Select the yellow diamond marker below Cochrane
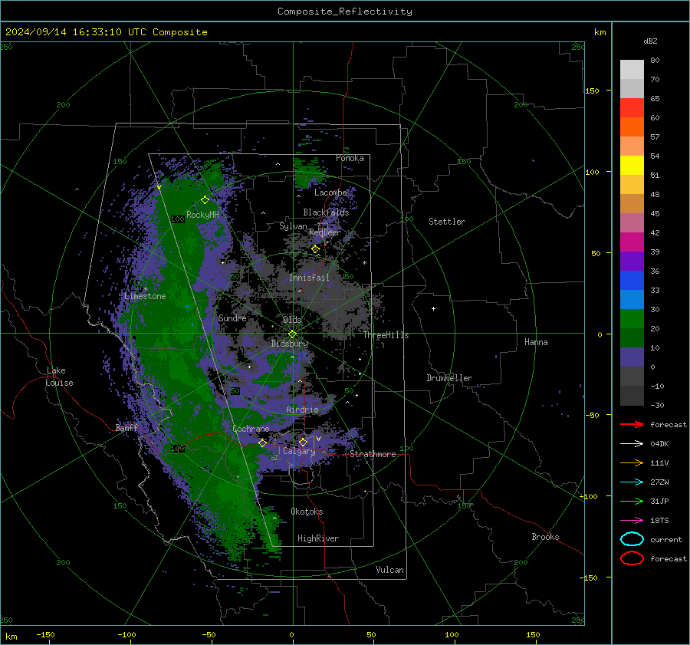 262,443
